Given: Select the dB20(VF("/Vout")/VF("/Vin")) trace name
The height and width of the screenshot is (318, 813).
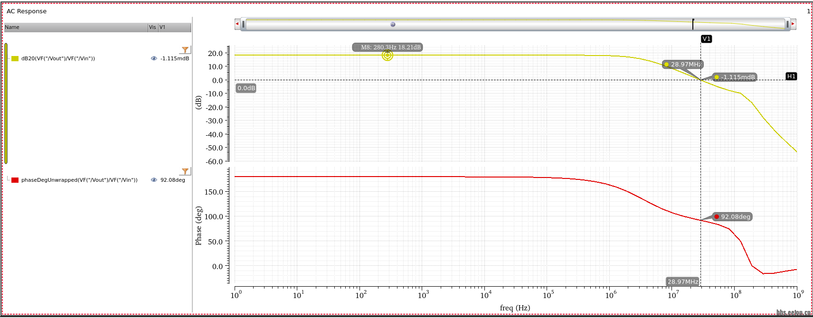Looking at the screenshot, I should point(58,58).
